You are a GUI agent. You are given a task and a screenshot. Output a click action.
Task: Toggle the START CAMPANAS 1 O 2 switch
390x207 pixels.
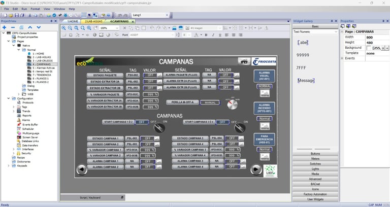click(159, 127)
